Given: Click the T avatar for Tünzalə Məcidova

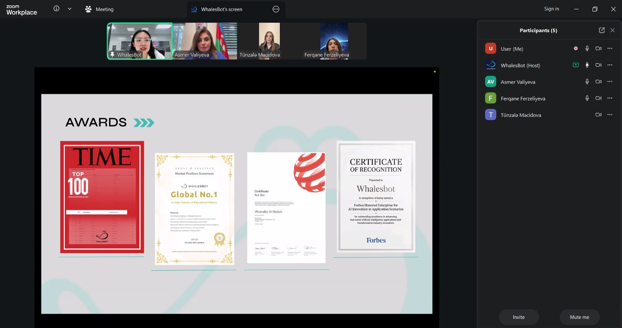Looking at the screenshot, I should (x=491, y=115).
